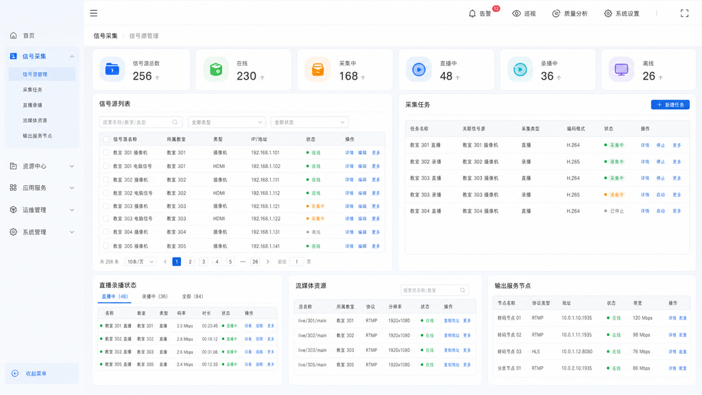Expand the 运维管理 sidebar section
Image resolution: width=702 pixels, height=395 pixels.
[x=71, y=210]
